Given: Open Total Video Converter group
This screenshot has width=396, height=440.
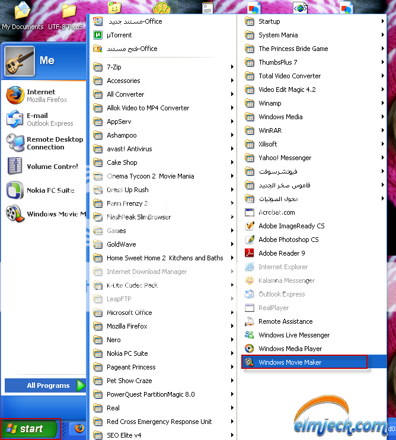Looking at the screenshot, I should click(314, 76).
